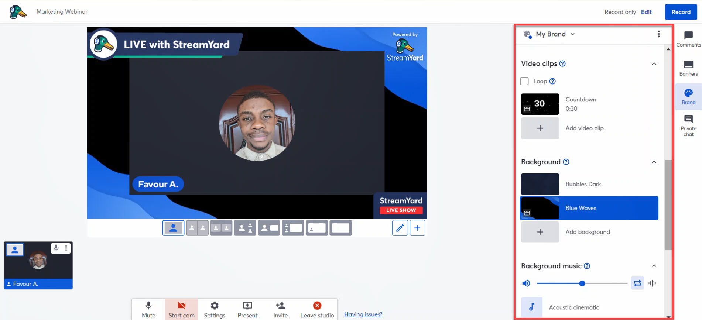702x320 pixels.
Task: Add a new layout with plus icon
Action: tap(417, 228)
